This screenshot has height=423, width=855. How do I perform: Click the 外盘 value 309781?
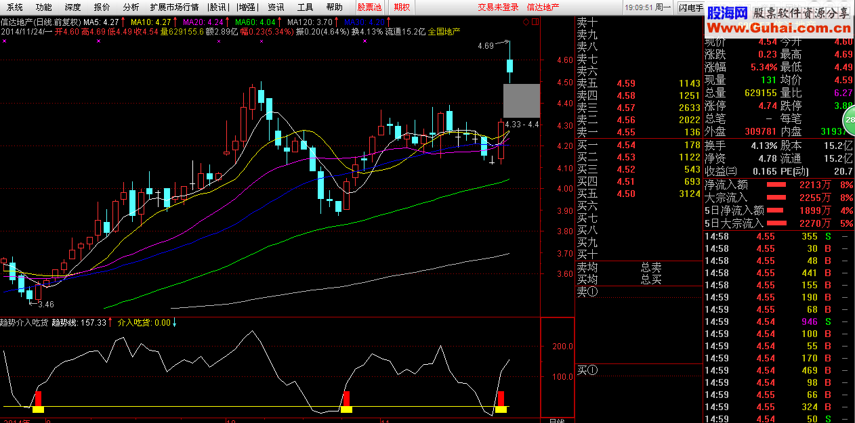coord(760,131)
